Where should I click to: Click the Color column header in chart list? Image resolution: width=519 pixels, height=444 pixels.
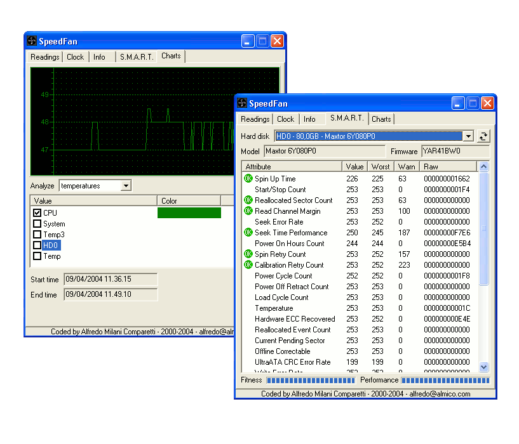pyautogui.click(x=189, y=200)
